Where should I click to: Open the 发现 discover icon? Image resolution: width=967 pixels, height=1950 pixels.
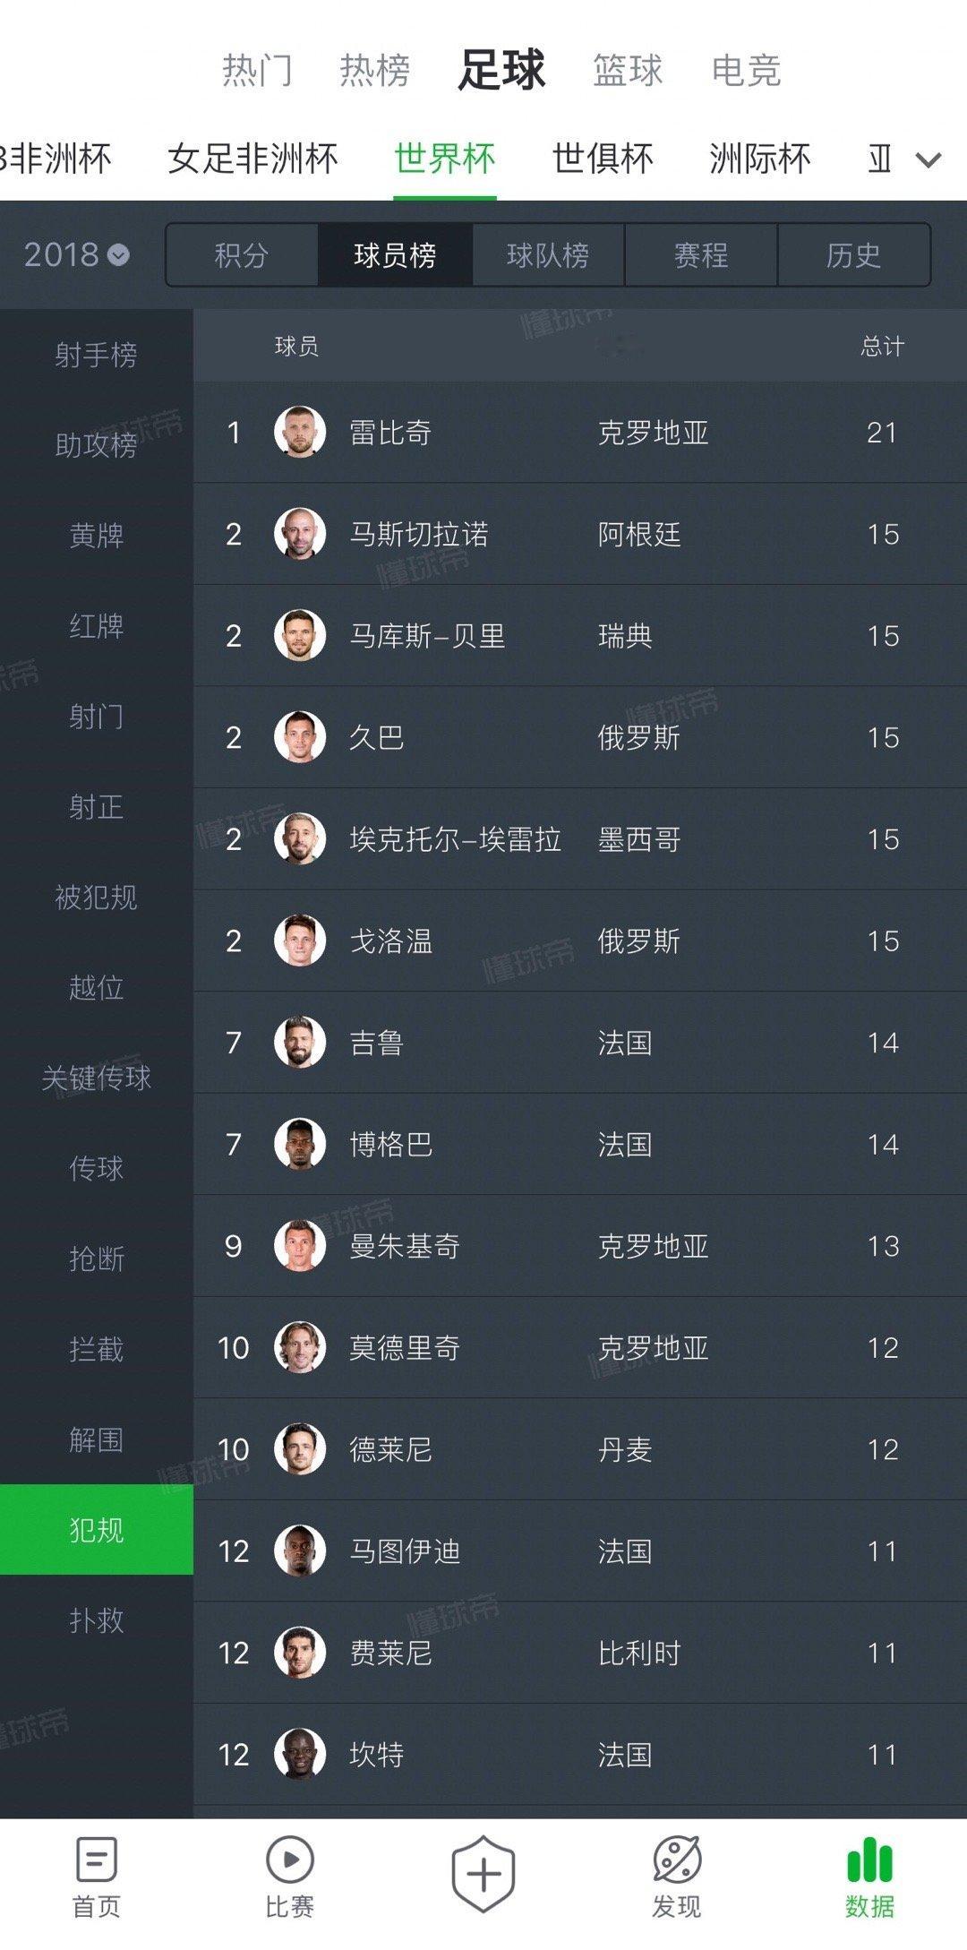click(677, 1859)
